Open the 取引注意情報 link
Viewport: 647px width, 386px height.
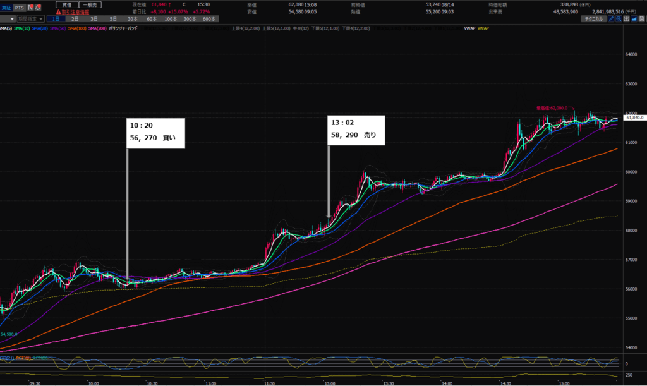pyautogui.click(x=76, y=13)
